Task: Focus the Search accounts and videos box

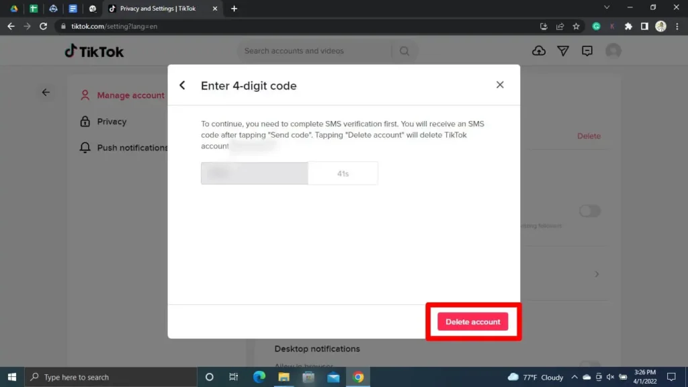Action: [x=315, y=51]
